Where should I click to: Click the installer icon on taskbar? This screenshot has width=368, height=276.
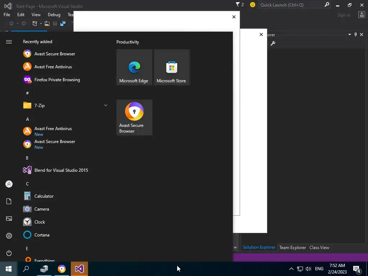pyautogui.click(x=44, y=269)
